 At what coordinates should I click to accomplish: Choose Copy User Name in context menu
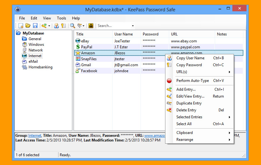click(200, 58)
